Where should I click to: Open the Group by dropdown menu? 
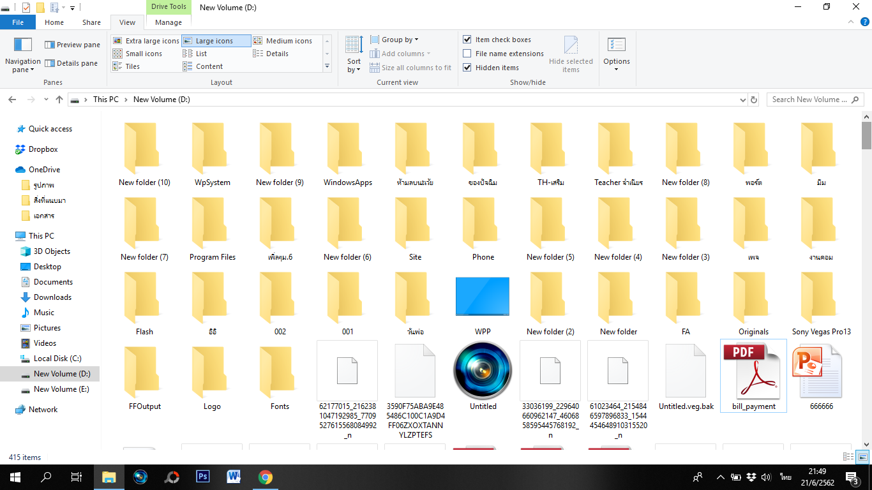tap(400, 40)
